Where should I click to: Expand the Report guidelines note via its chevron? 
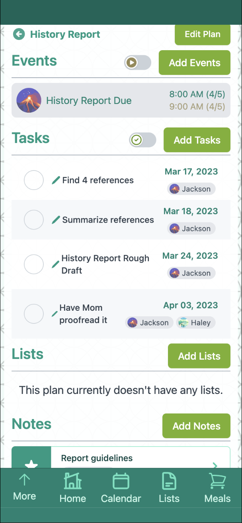pyautogui.click(x=215, y=466)
